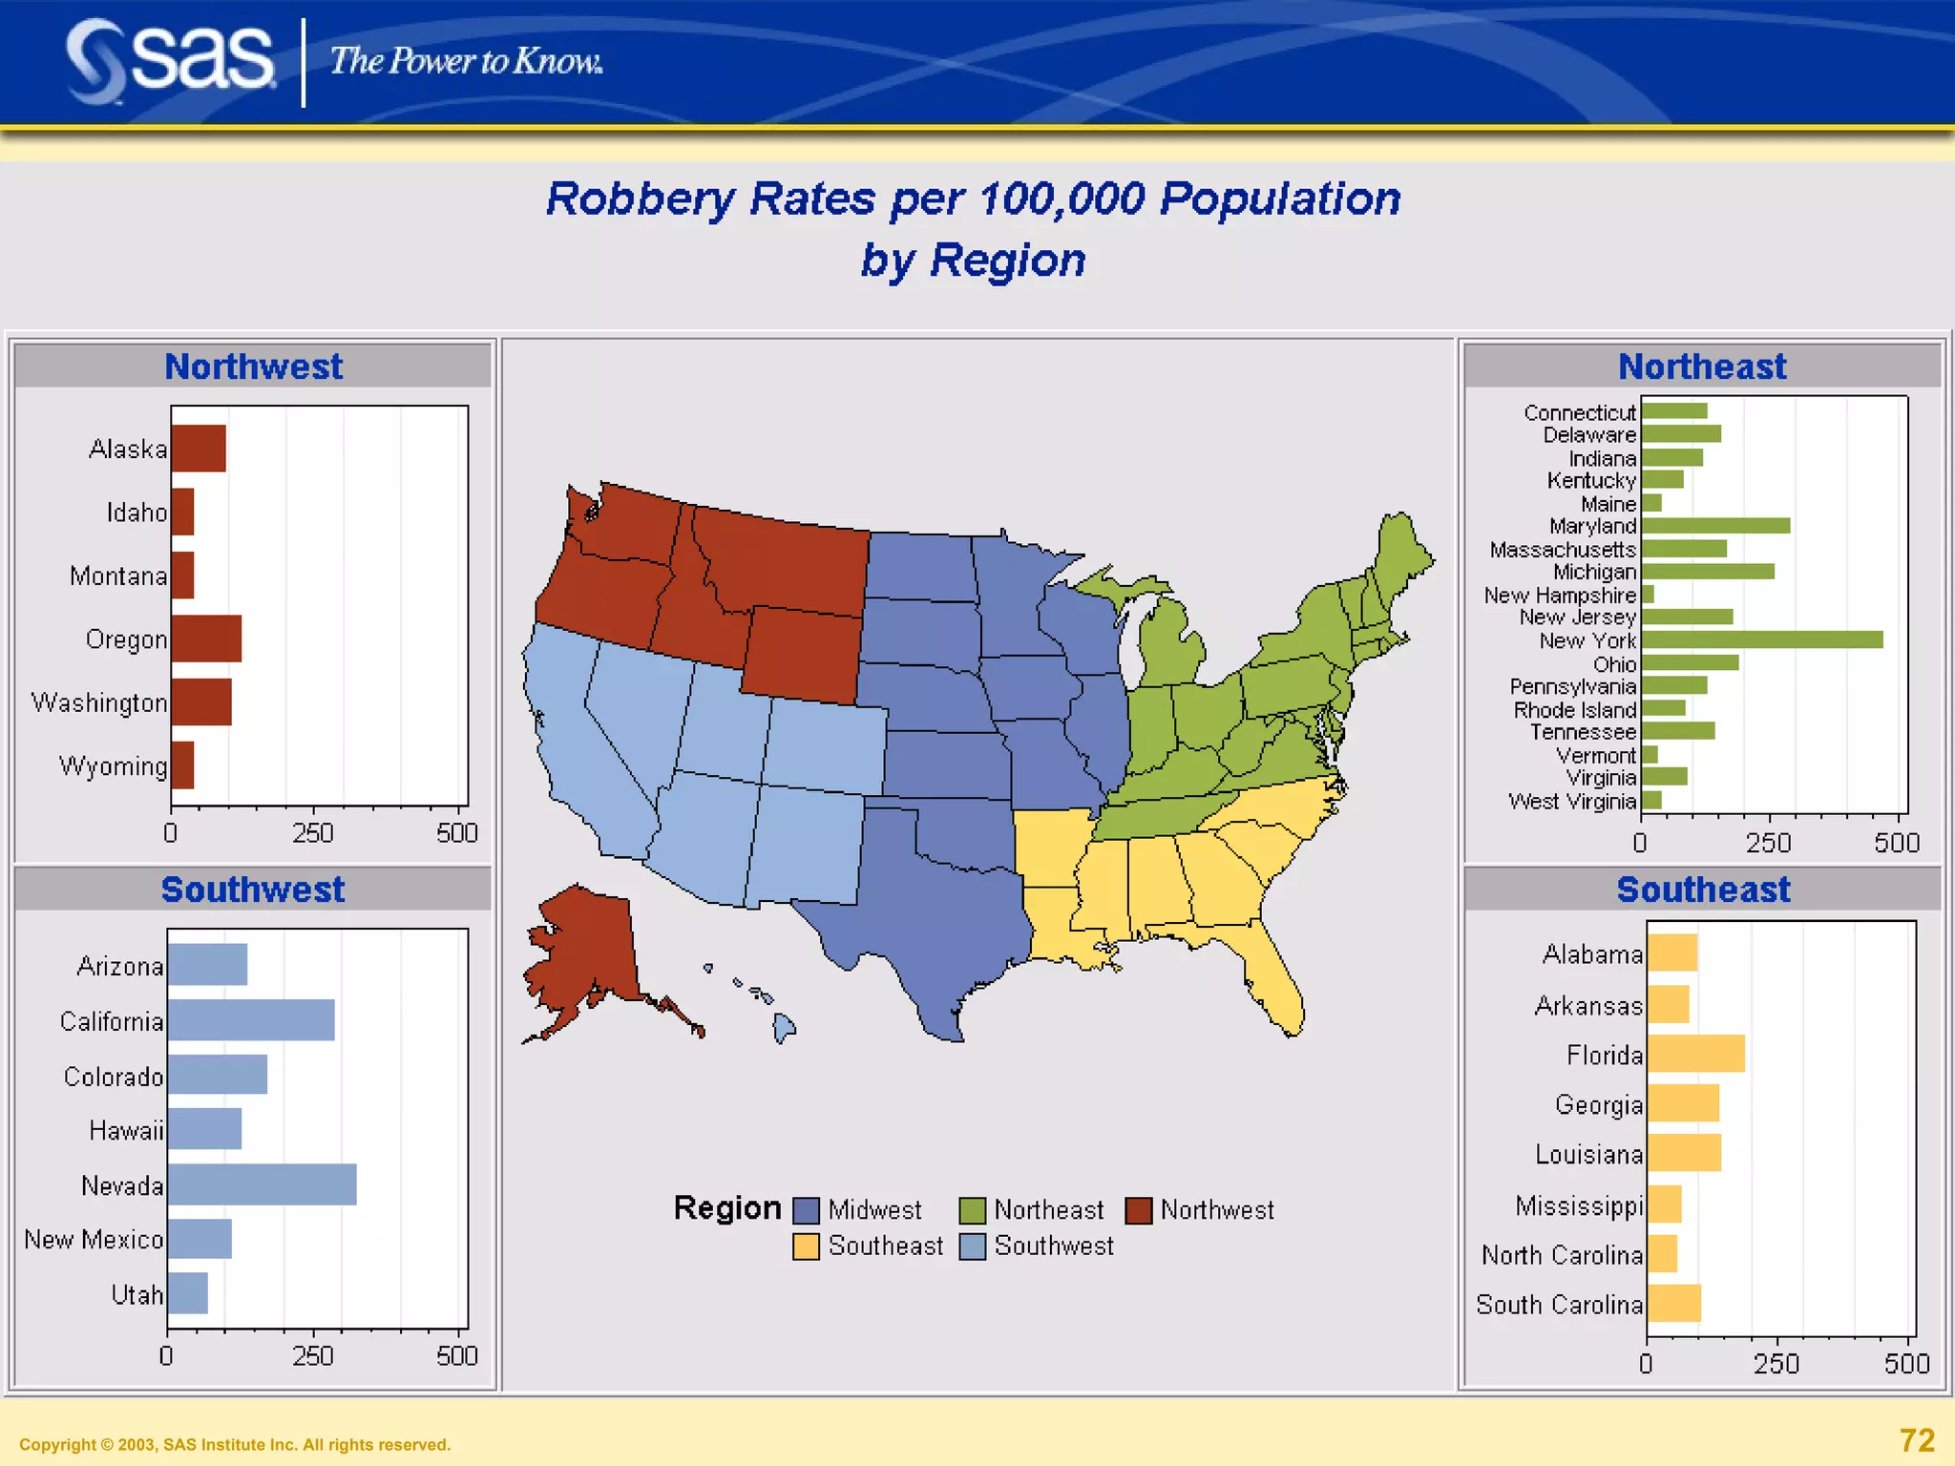Click the SAS copyright notice text
The height and width of the screenshot is (1466, 1955).
pos(235,1444)
